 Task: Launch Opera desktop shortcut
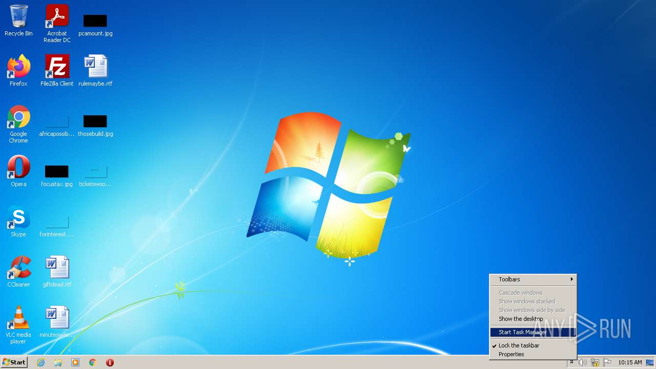[x=18, y=171]
